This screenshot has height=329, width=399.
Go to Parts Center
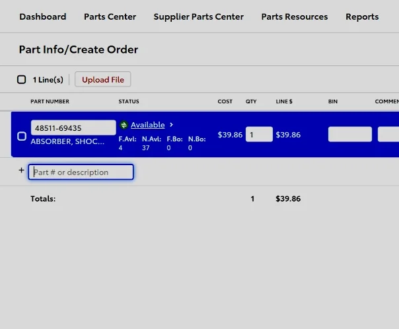pyautogui.click(x=110, y=17)
